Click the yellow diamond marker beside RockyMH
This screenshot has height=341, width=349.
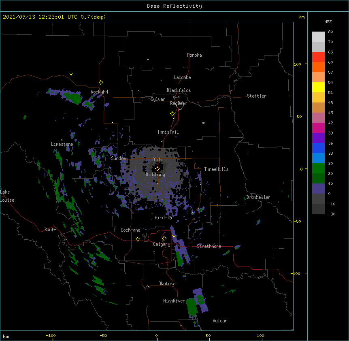tap(101, 83)
